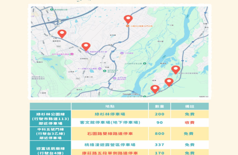Open 客文館停車場(地下停車場) entry

(110, 122)
